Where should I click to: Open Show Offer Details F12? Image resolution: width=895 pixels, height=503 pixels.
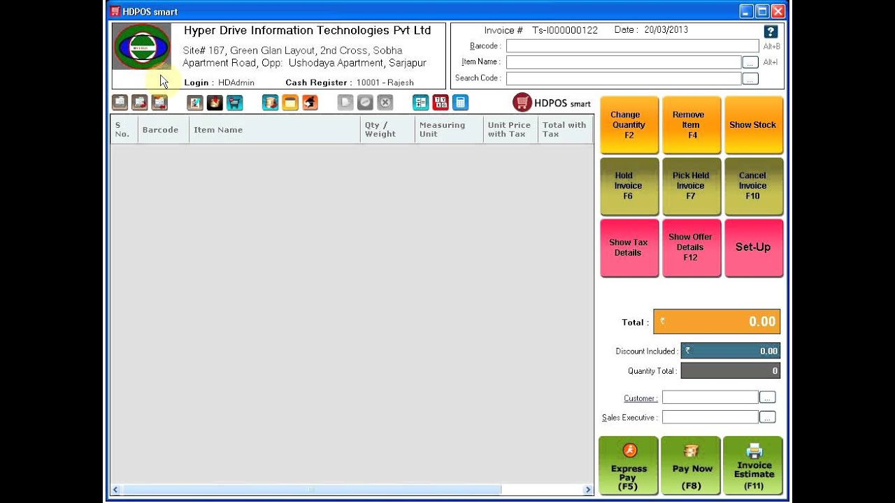click(691, 247)
